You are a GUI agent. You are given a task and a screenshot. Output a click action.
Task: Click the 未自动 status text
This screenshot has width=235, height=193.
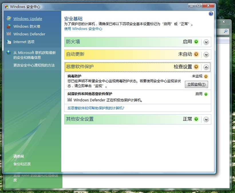point(185,54)
